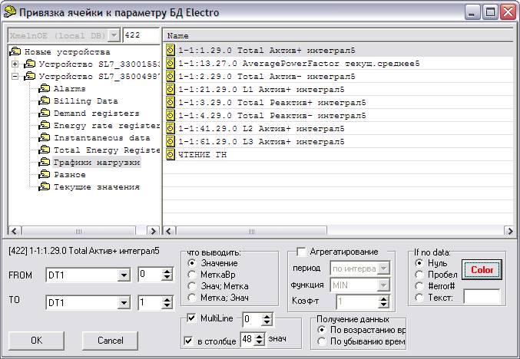Click the red Color button
The height and width of the screenshot is (359, 520).
(482, 270)
